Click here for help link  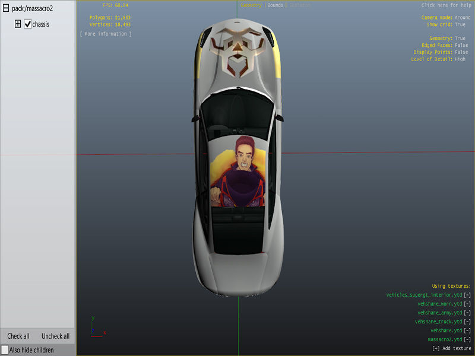tap(446, 5)
